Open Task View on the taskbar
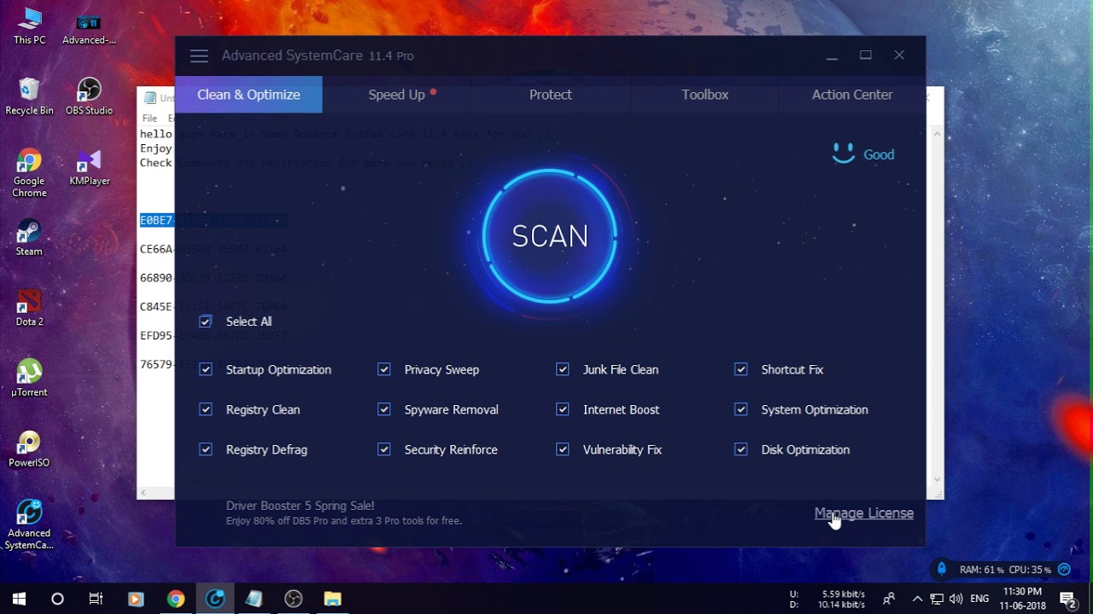Image resolution: width=1093 pixels, height=614 pixels. tap(96, 599)
